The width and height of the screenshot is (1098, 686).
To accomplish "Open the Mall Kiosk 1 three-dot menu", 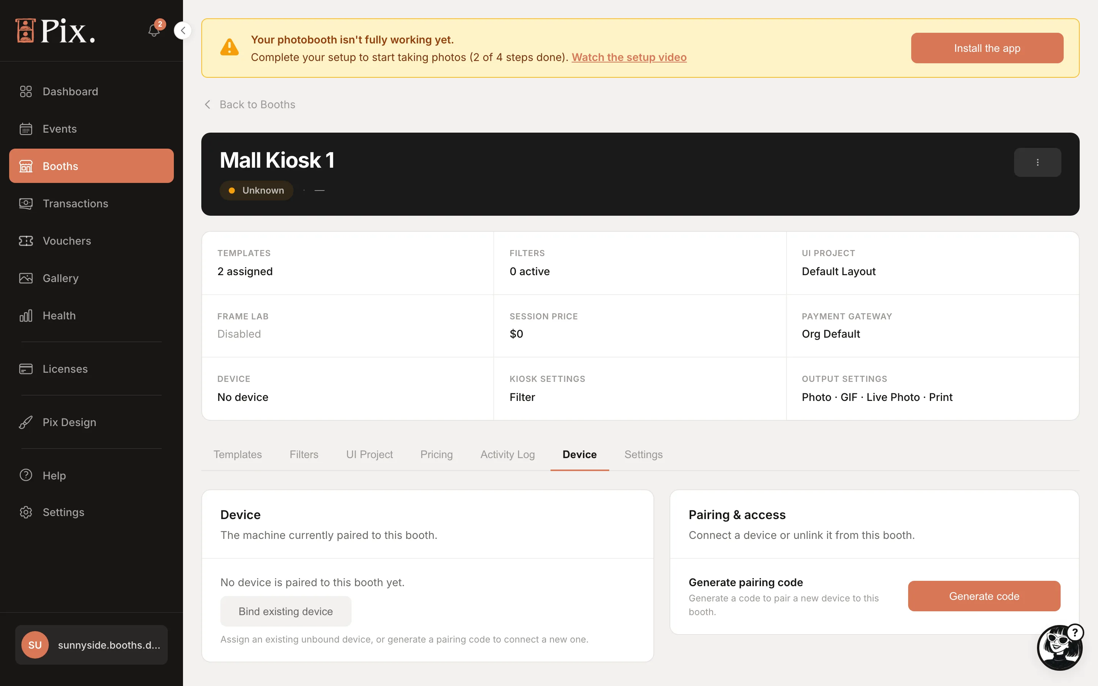I will point(1037,162).
